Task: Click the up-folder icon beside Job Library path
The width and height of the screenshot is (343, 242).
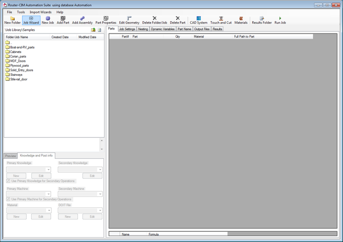Action: point(93,30)
